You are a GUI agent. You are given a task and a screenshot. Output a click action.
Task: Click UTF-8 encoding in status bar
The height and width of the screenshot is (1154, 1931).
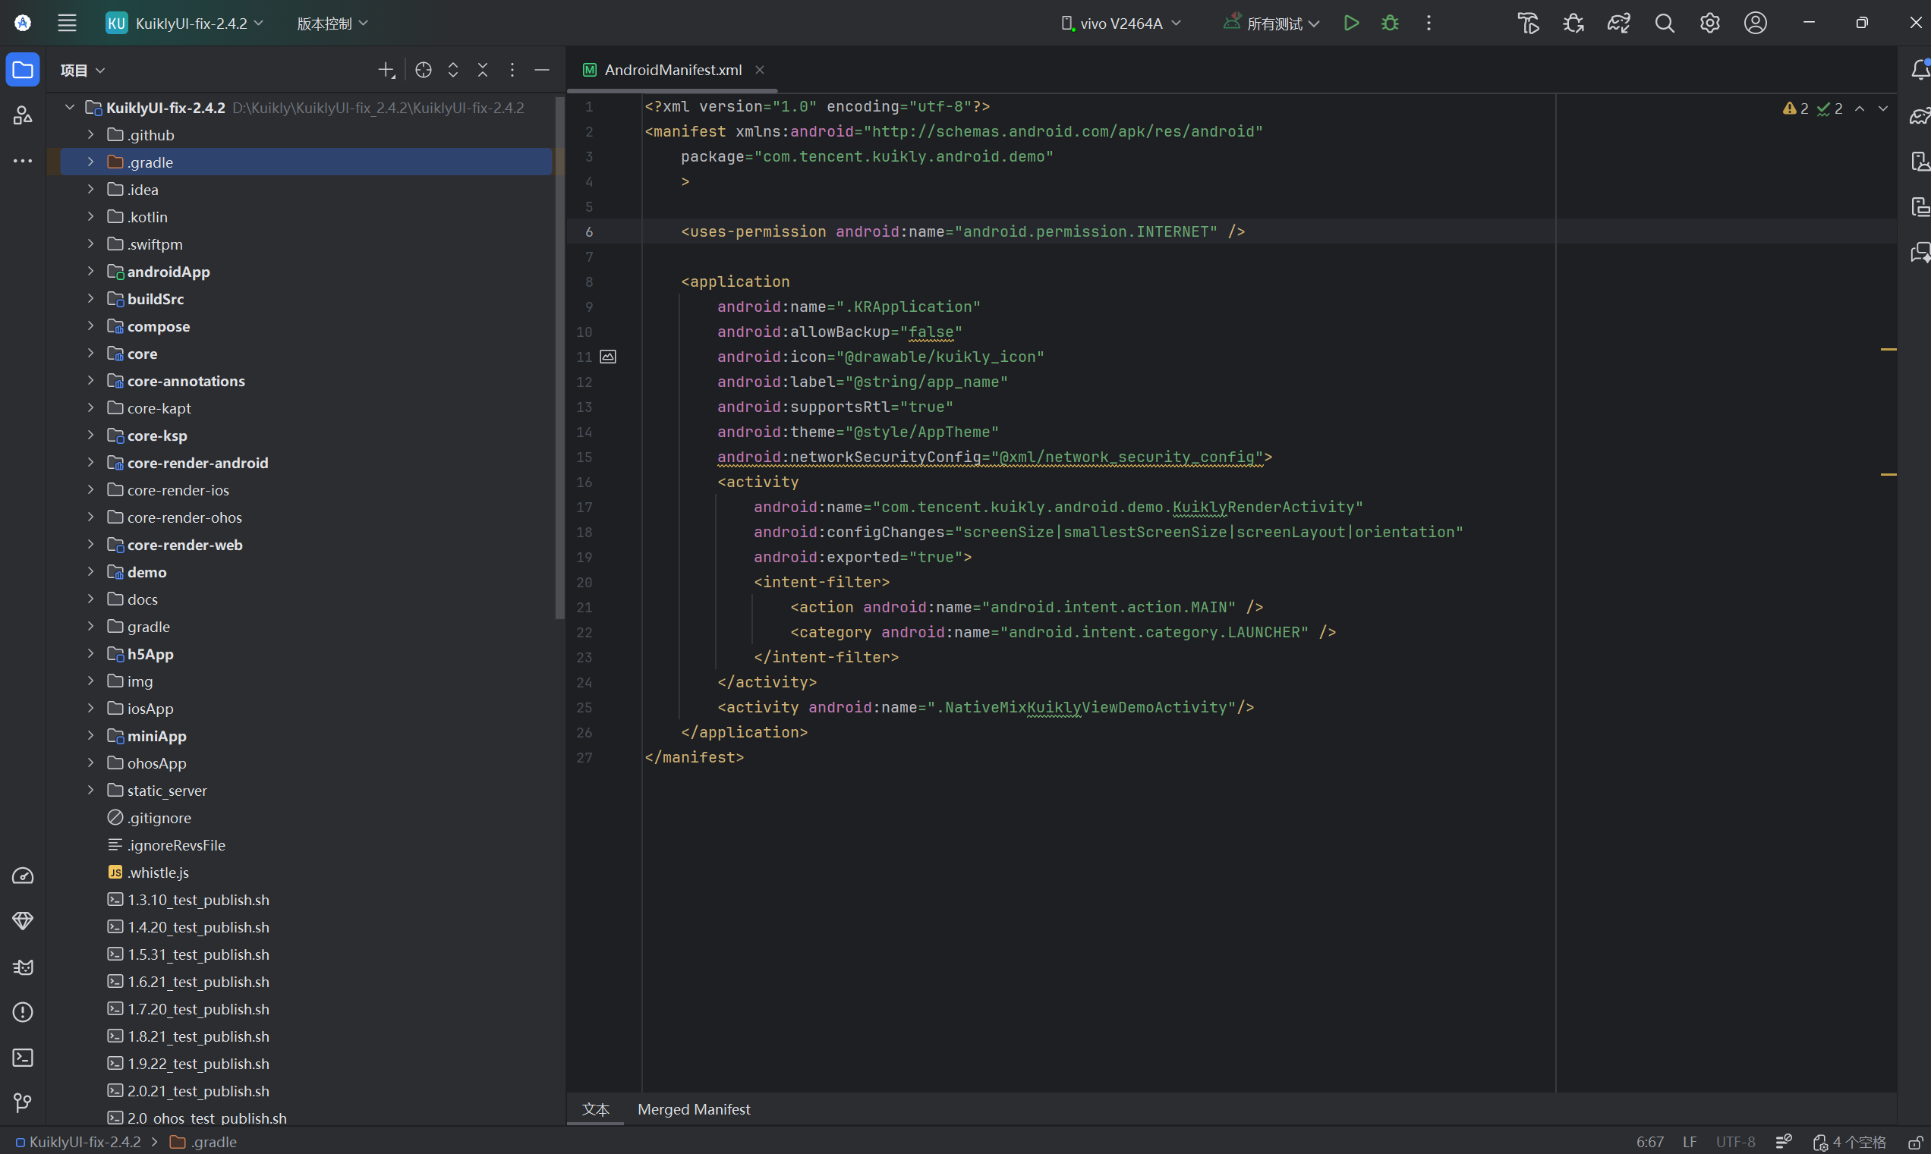(x=1735, y=1143)
